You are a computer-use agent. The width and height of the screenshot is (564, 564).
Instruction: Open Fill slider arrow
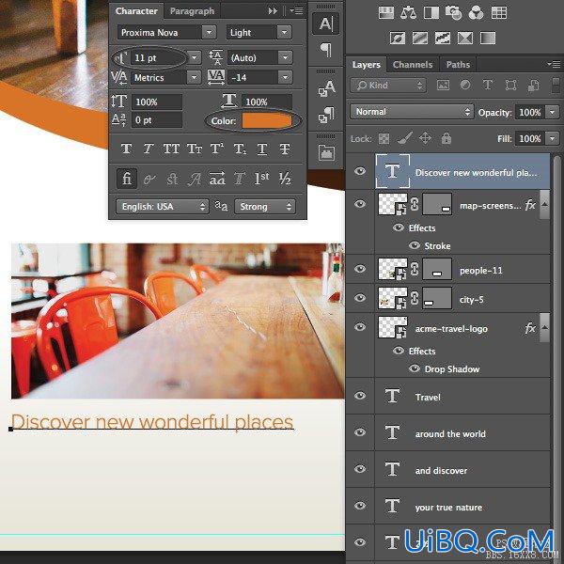point(553,138)
